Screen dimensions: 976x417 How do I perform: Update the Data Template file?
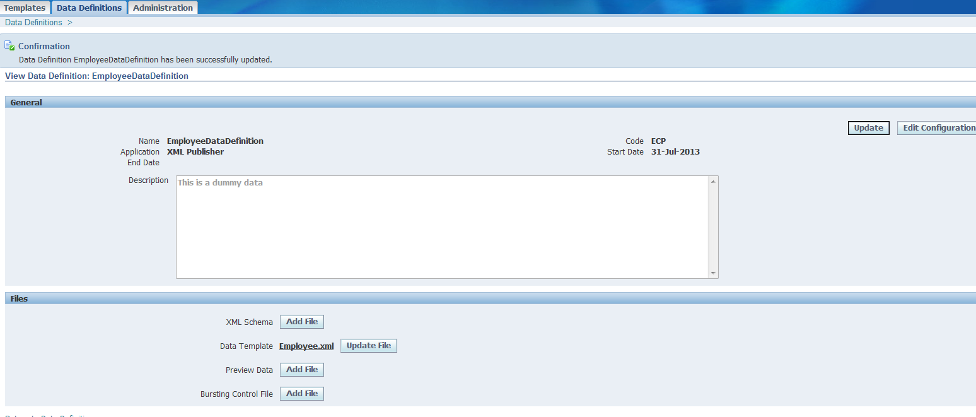tap(368, 345)
